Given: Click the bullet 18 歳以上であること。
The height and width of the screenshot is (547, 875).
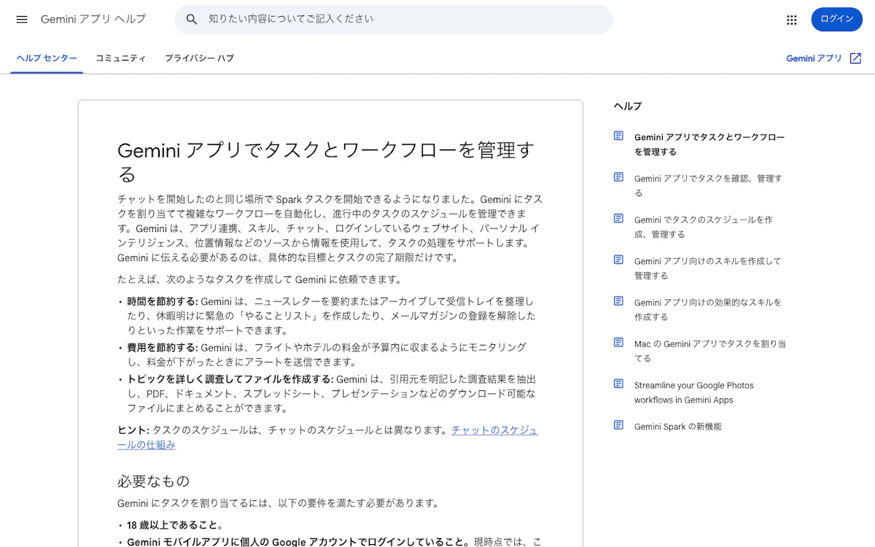Looking at the screenshot, I should tap(175, 525).
